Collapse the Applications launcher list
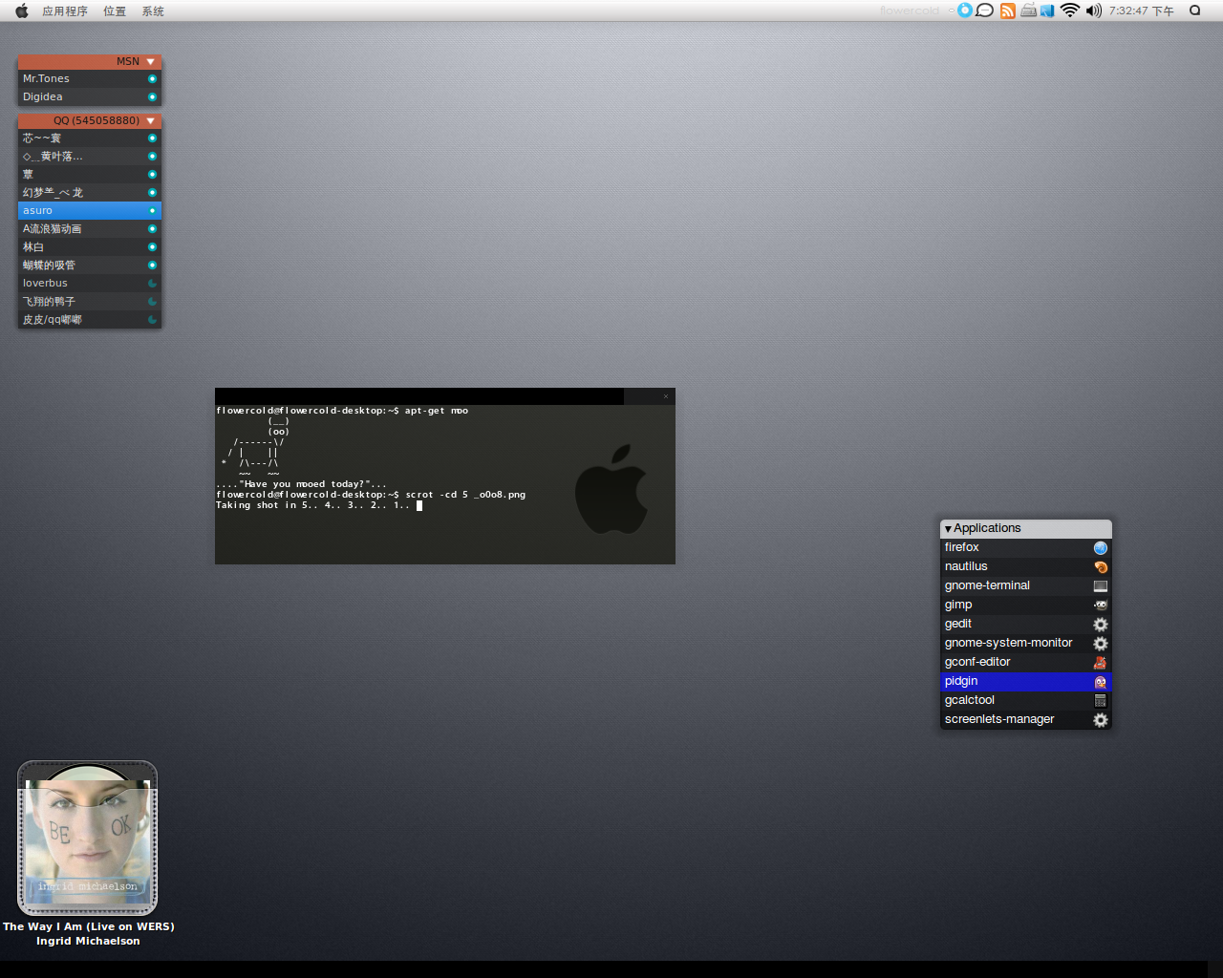 tap(948, 529)
